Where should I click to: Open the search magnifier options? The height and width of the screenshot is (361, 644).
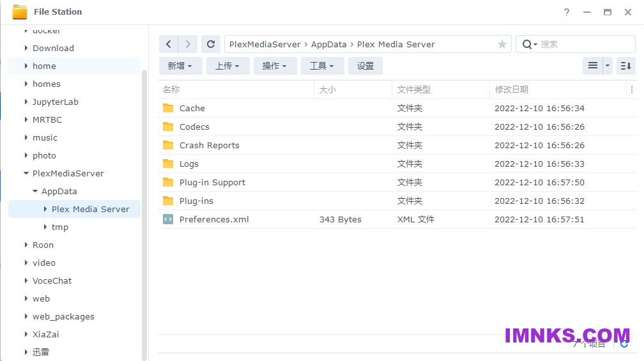(530, 44)
